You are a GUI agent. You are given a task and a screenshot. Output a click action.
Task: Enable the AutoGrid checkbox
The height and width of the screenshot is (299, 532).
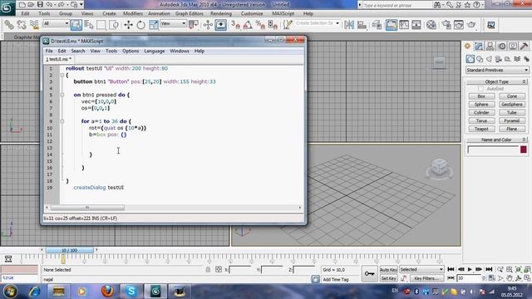tap(480, 89)
